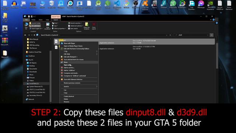Image resolution: width=236 pixels, height=133 pixels.
Task: Click the arrow button next to search box
Action: tap(211, 35)
